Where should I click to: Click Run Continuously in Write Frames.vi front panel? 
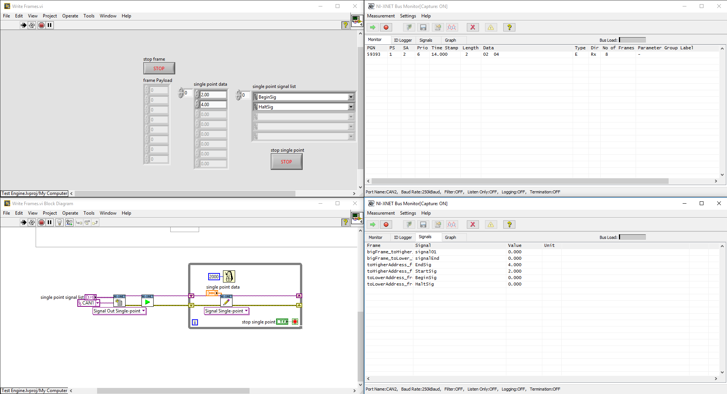(x=32, y=25)
